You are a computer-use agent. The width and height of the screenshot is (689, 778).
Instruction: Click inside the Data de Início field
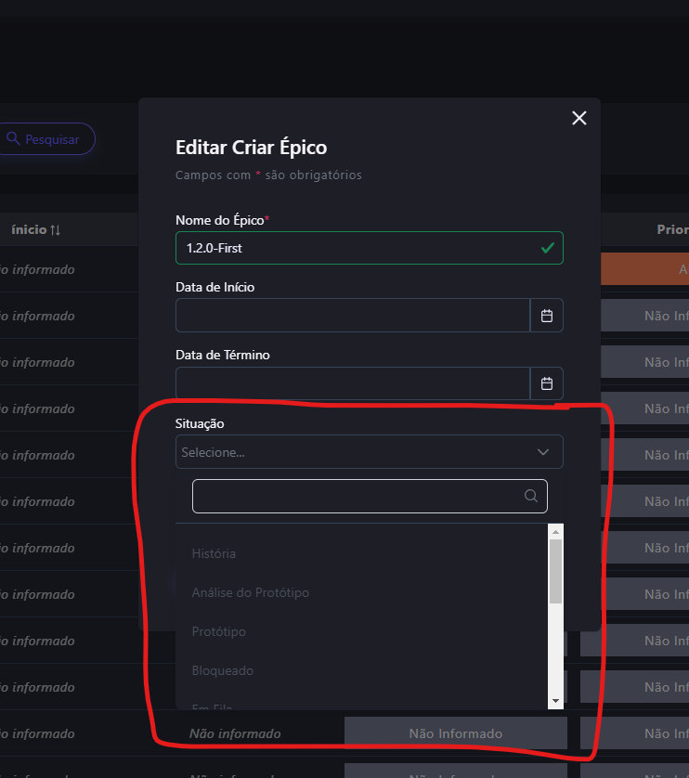pos(352,316)
